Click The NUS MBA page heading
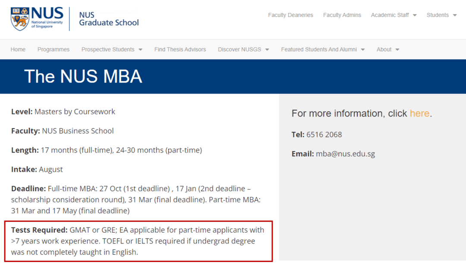This screenshot has width=466, height=269. (83, 76)
